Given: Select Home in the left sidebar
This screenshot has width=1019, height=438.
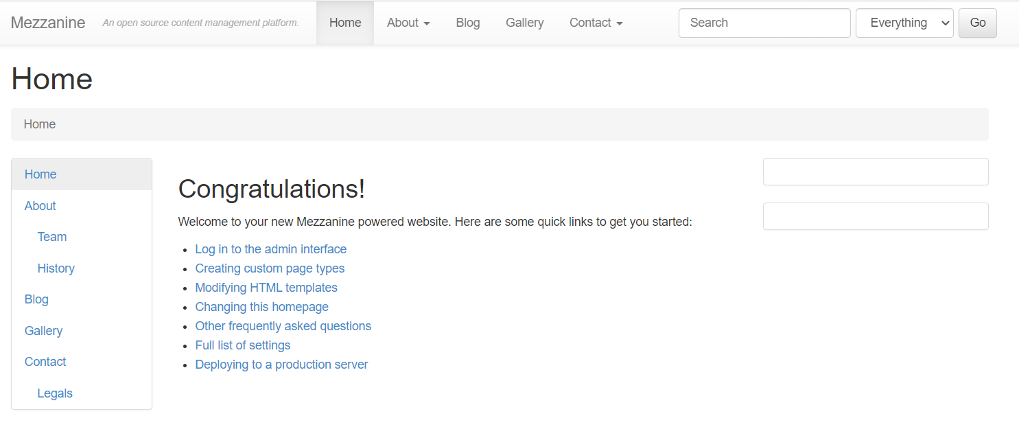Looking at the screenshot, I should pos(82,174).
